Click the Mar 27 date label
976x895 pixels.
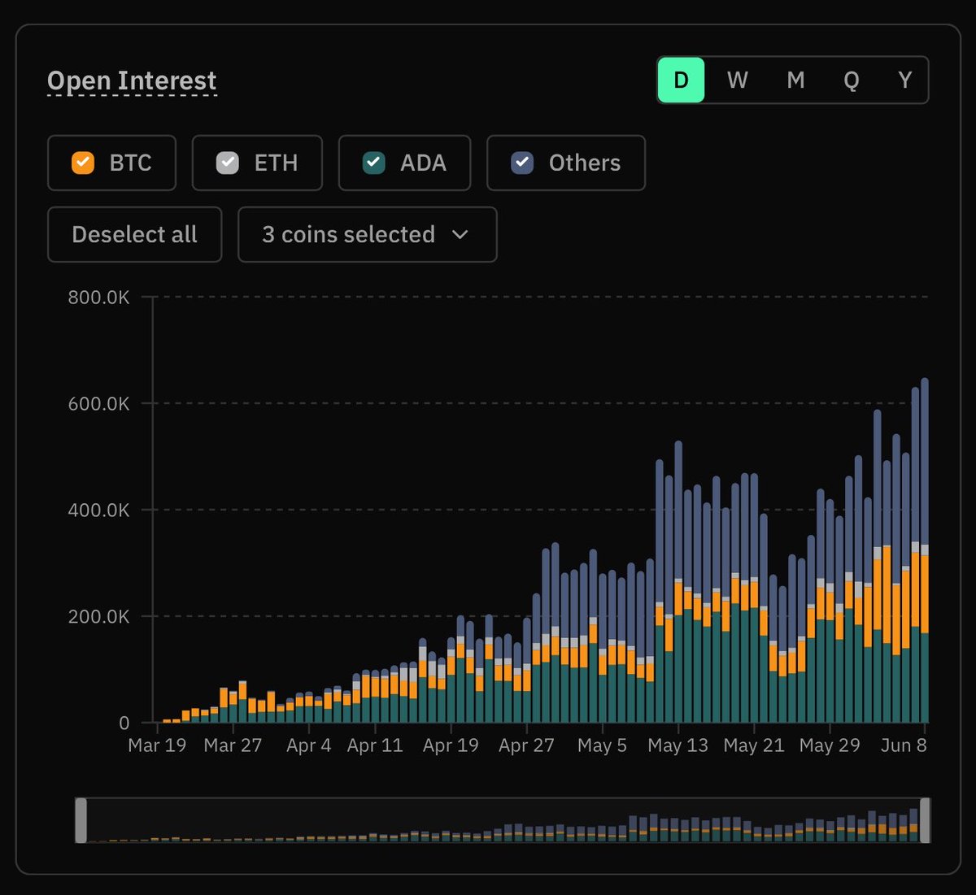click(x=233, y=745)
